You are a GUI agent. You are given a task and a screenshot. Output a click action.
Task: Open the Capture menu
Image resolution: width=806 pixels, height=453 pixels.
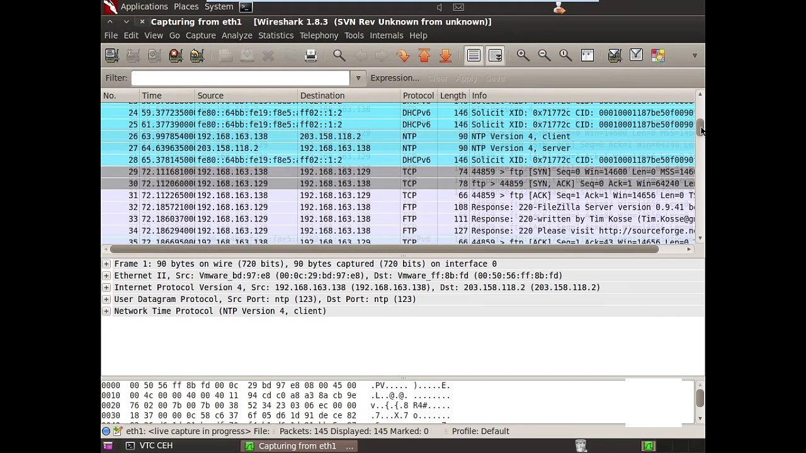click(x=201, y=35)
